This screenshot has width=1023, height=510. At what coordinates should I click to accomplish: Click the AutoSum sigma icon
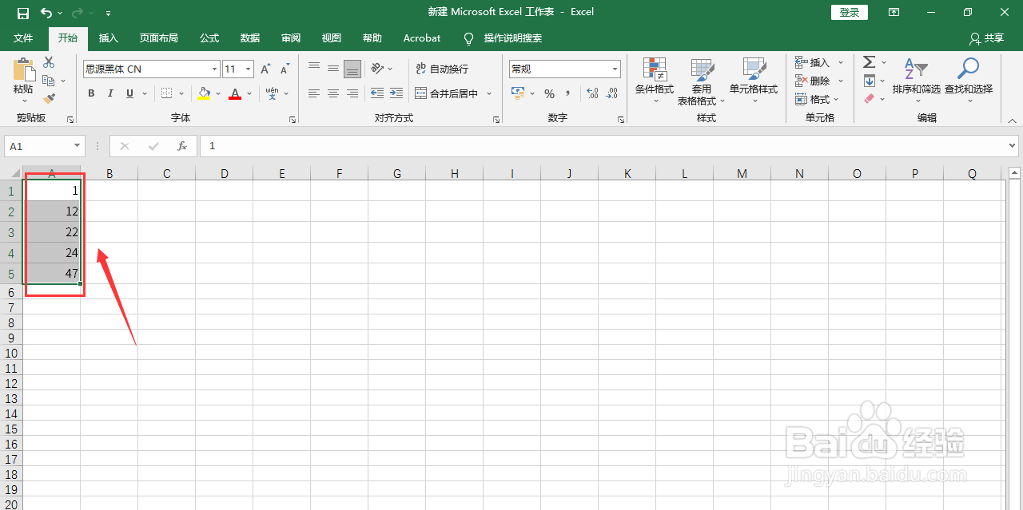click(x=870, y=62)
